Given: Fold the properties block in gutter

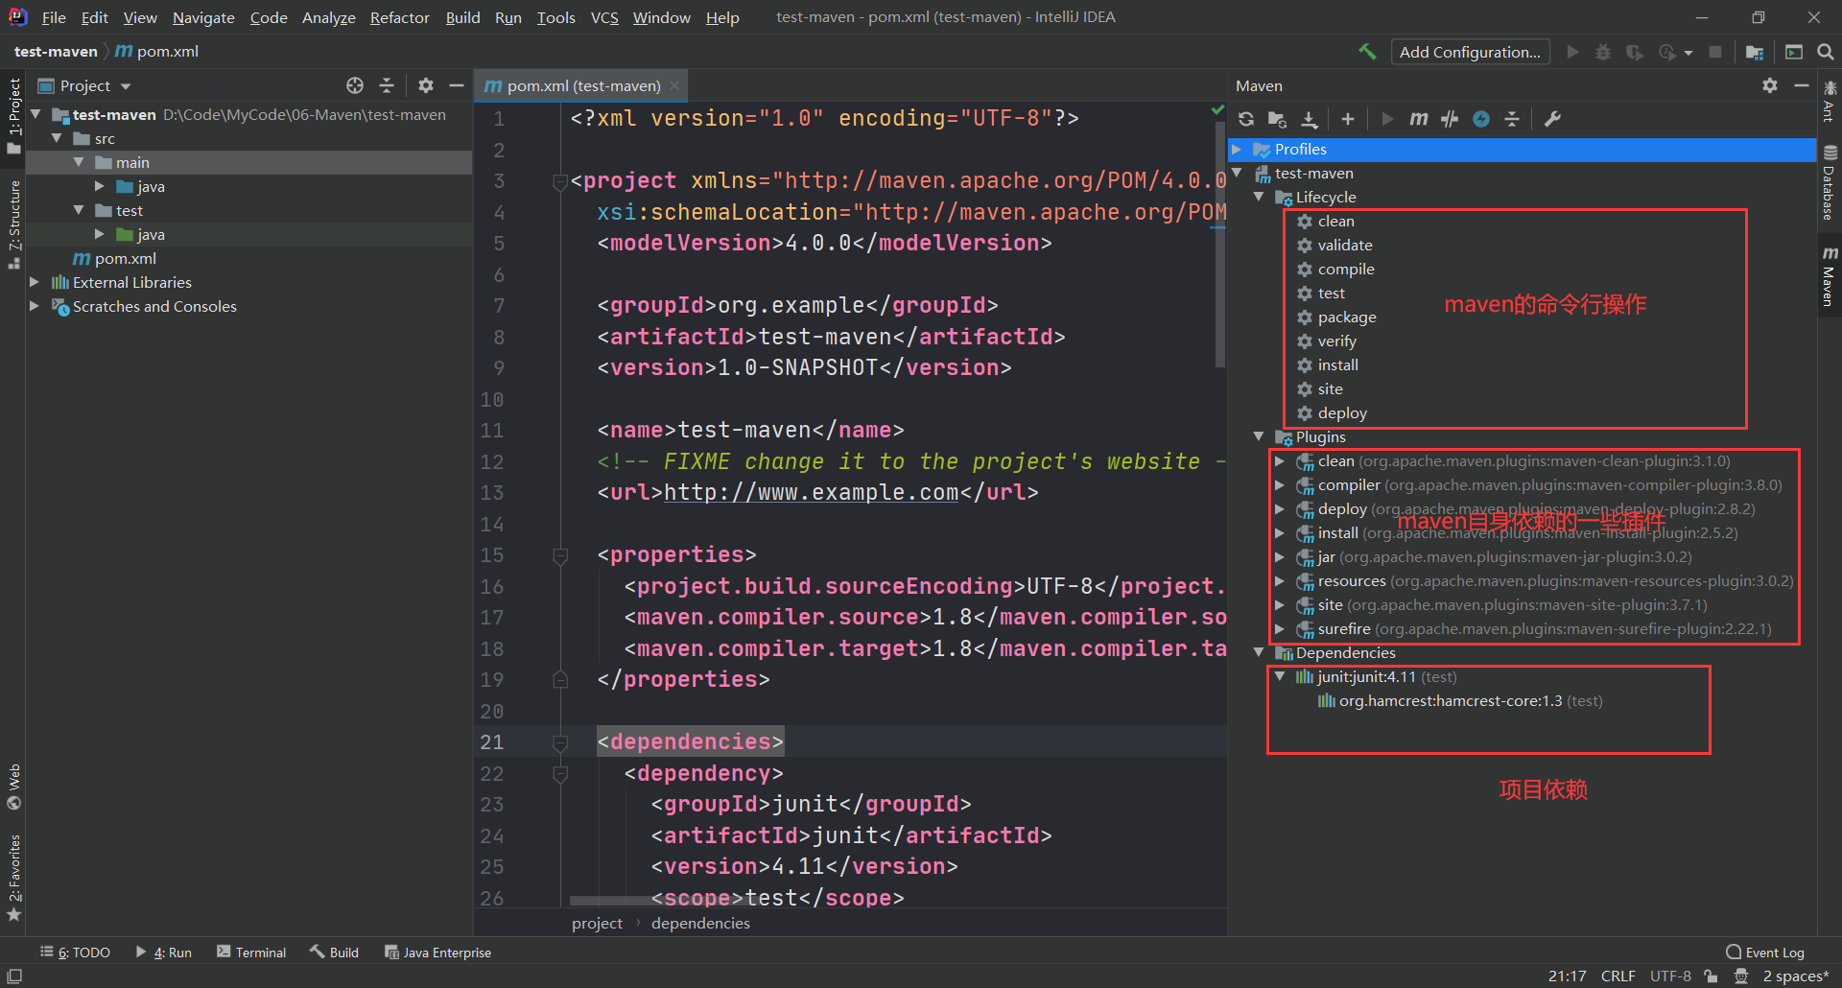Looking at the screenshot, I should (x=560, y=555).
